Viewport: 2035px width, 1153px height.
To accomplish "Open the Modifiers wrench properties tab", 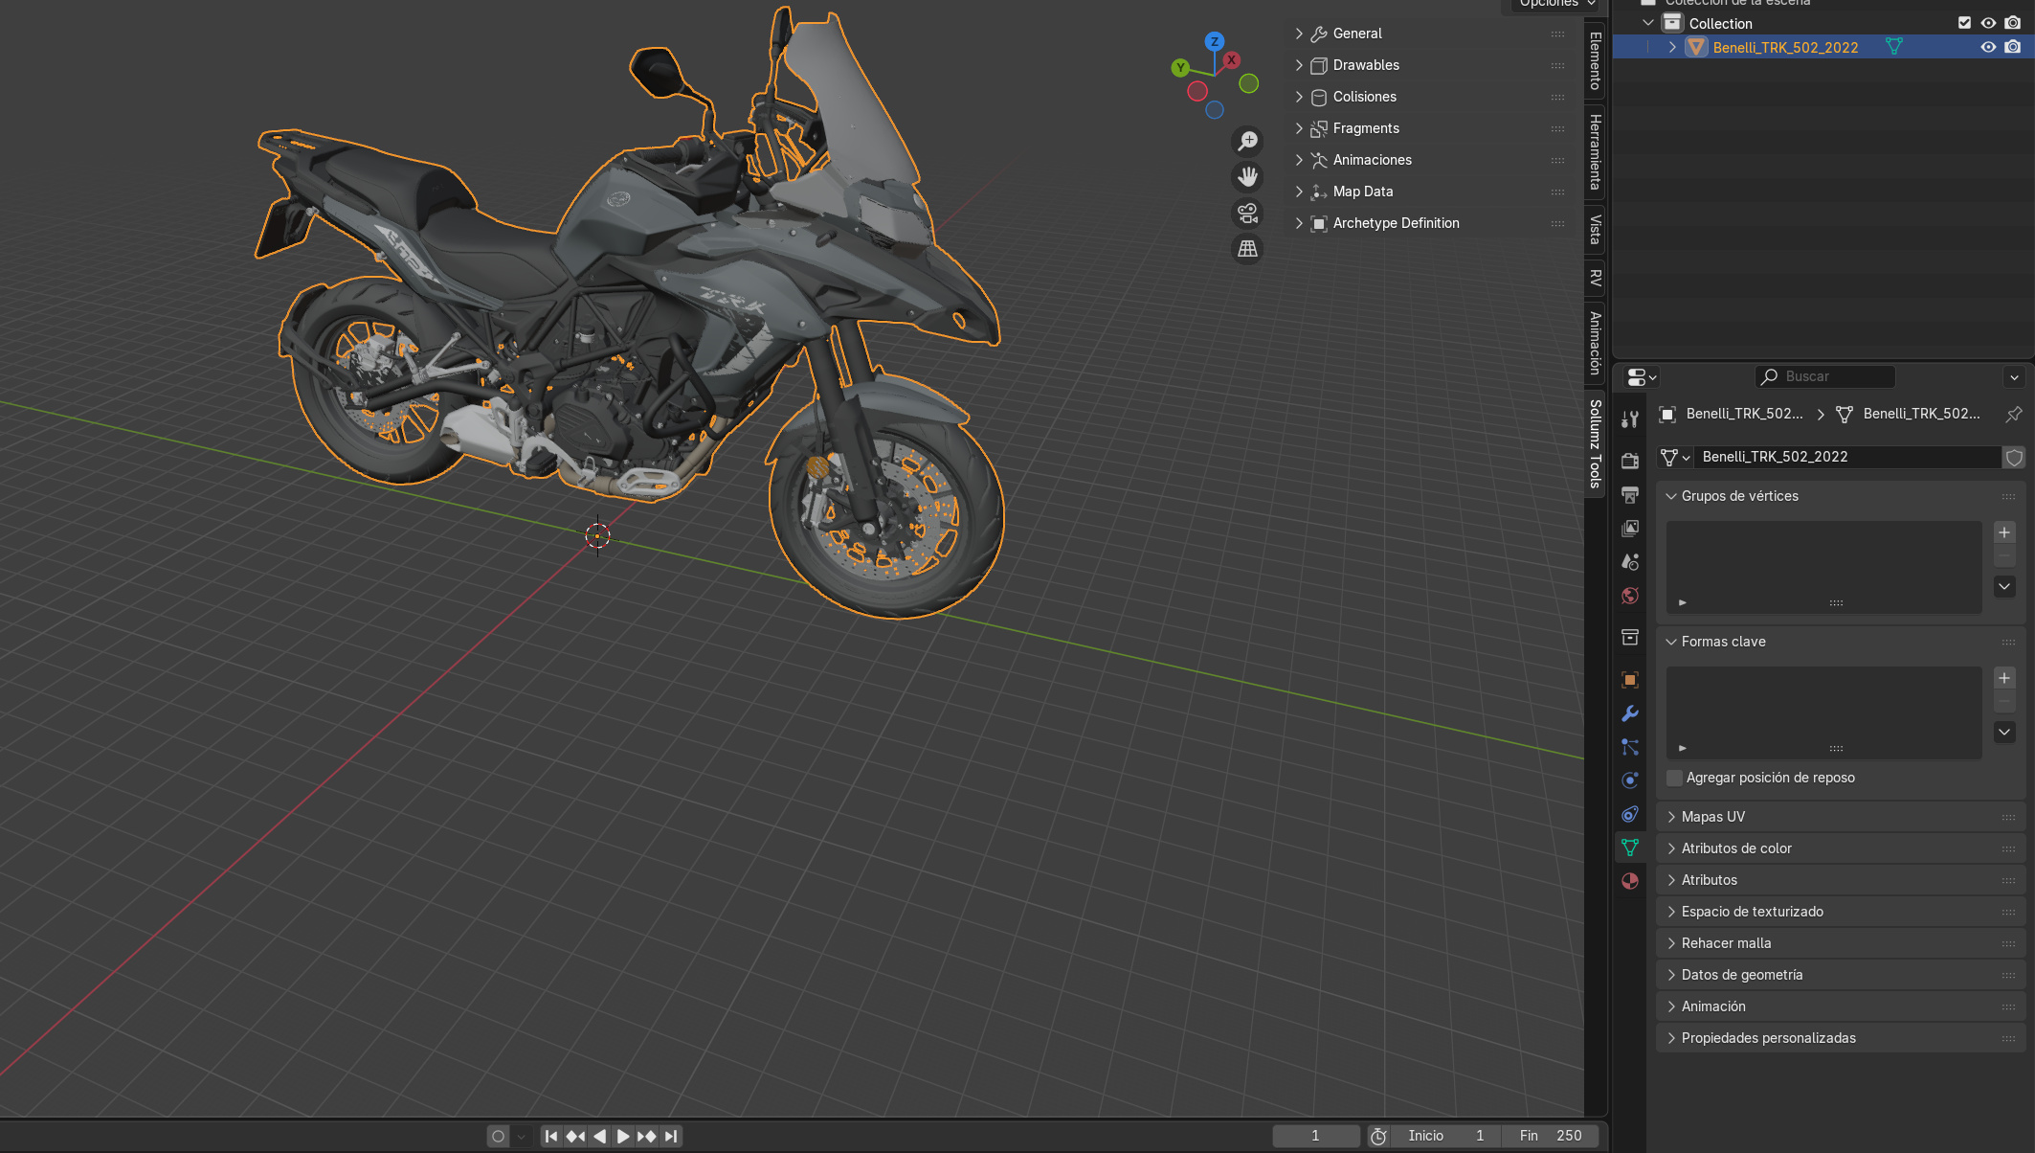I will pyautogui.click(x=1630, y=713).
